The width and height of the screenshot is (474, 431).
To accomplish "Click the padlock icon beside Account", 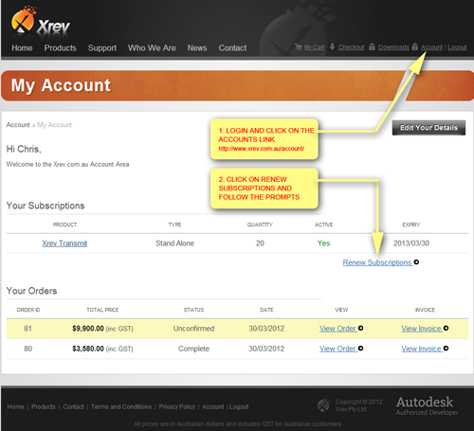I will click(x=415, y=47).
